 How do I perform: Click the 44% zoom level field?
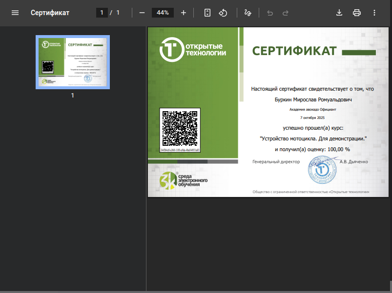(x=163, y=13)
